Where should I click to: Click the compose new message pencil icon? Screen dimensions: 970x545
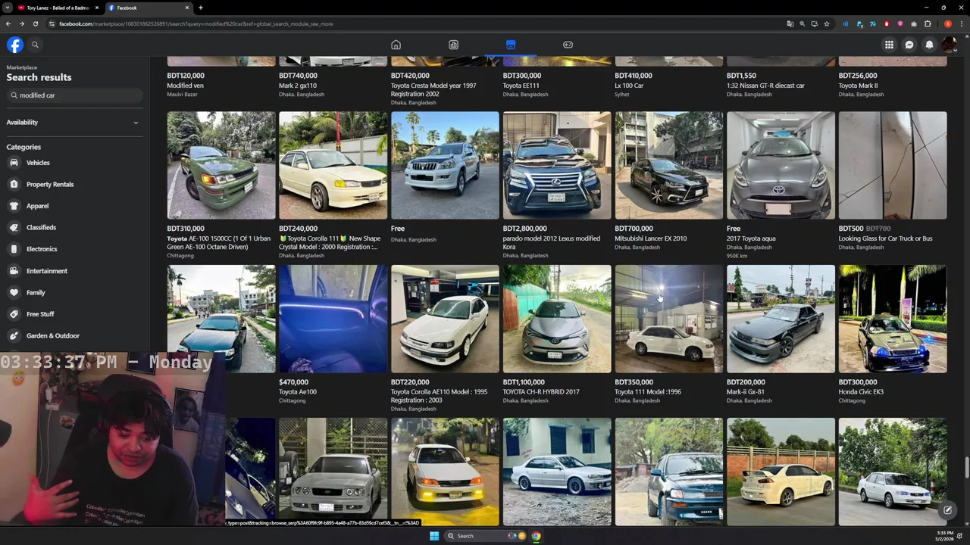click(947, 510)
